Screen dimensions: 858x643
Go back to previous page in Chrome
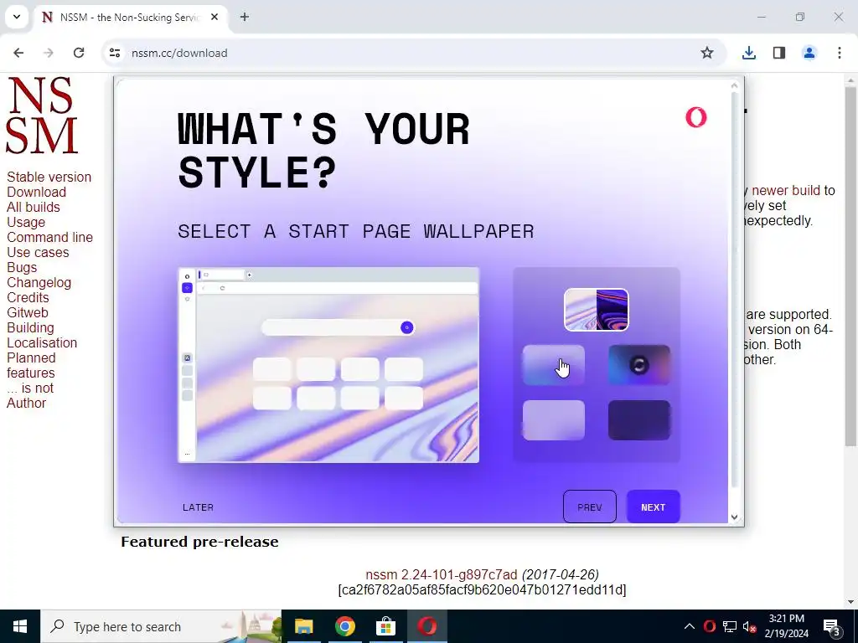18,53
